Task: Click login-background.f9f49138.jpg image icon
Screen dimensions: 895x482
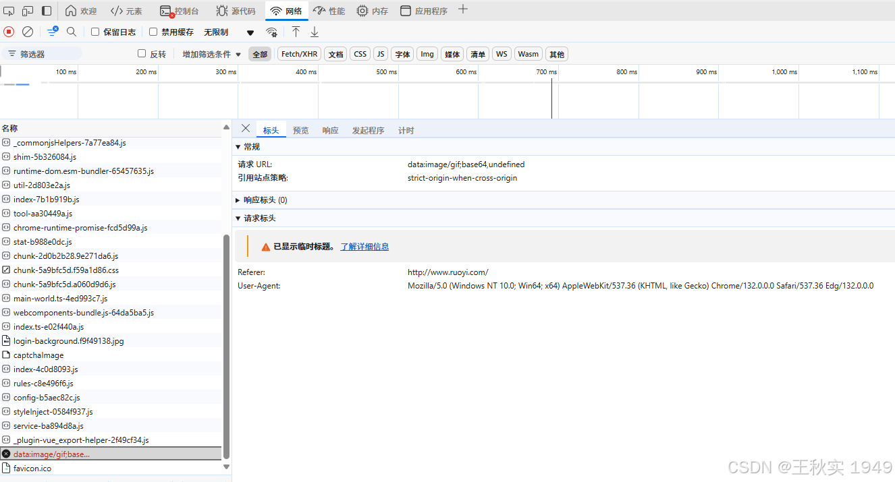Action: click(x=6, y=340)
